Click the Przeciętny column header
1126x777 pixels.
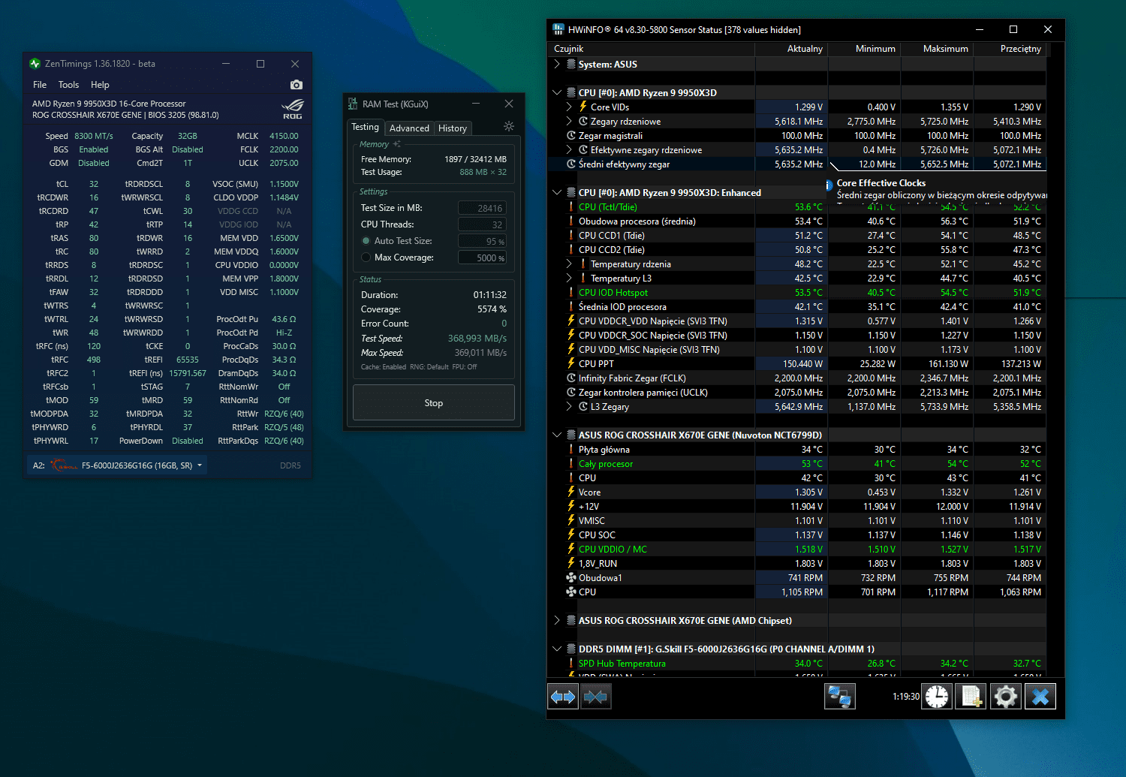point(1010,49)
